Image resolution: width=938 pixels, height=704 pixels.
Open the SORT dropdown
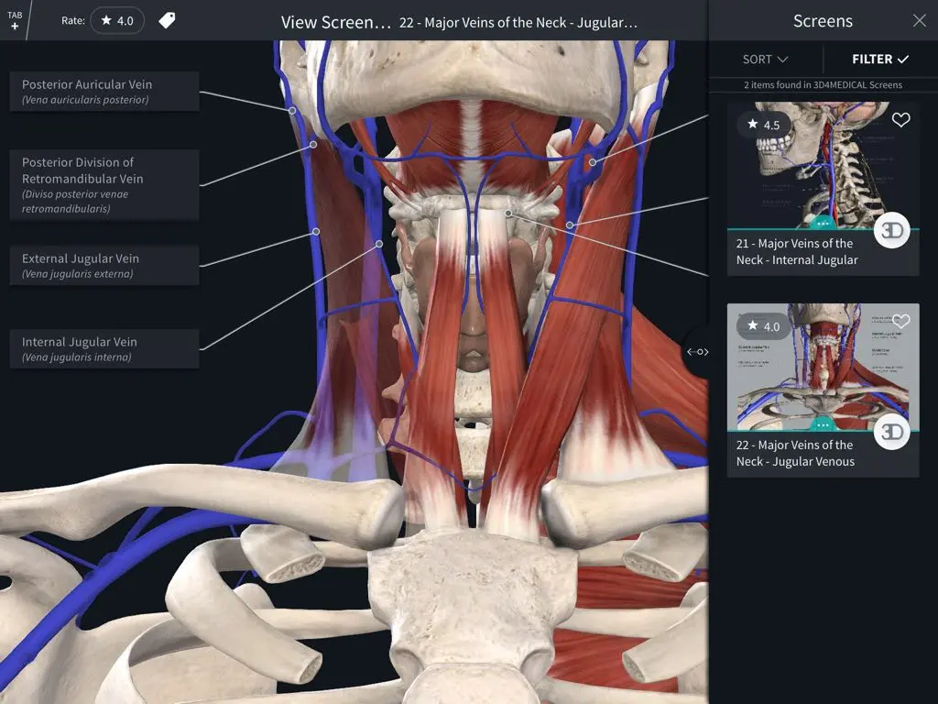click(764, 59)
